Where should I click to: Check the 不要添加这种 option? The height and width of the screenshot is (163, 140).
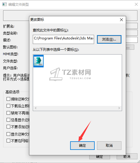point(8,127)
